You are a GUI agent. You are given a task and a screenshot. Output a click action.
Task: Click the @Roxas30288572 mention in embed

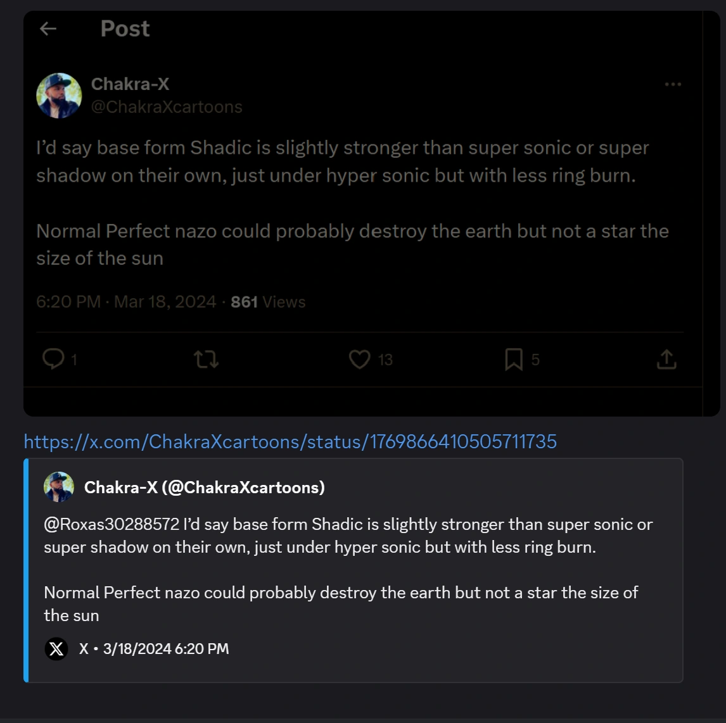tap(111, 524)
